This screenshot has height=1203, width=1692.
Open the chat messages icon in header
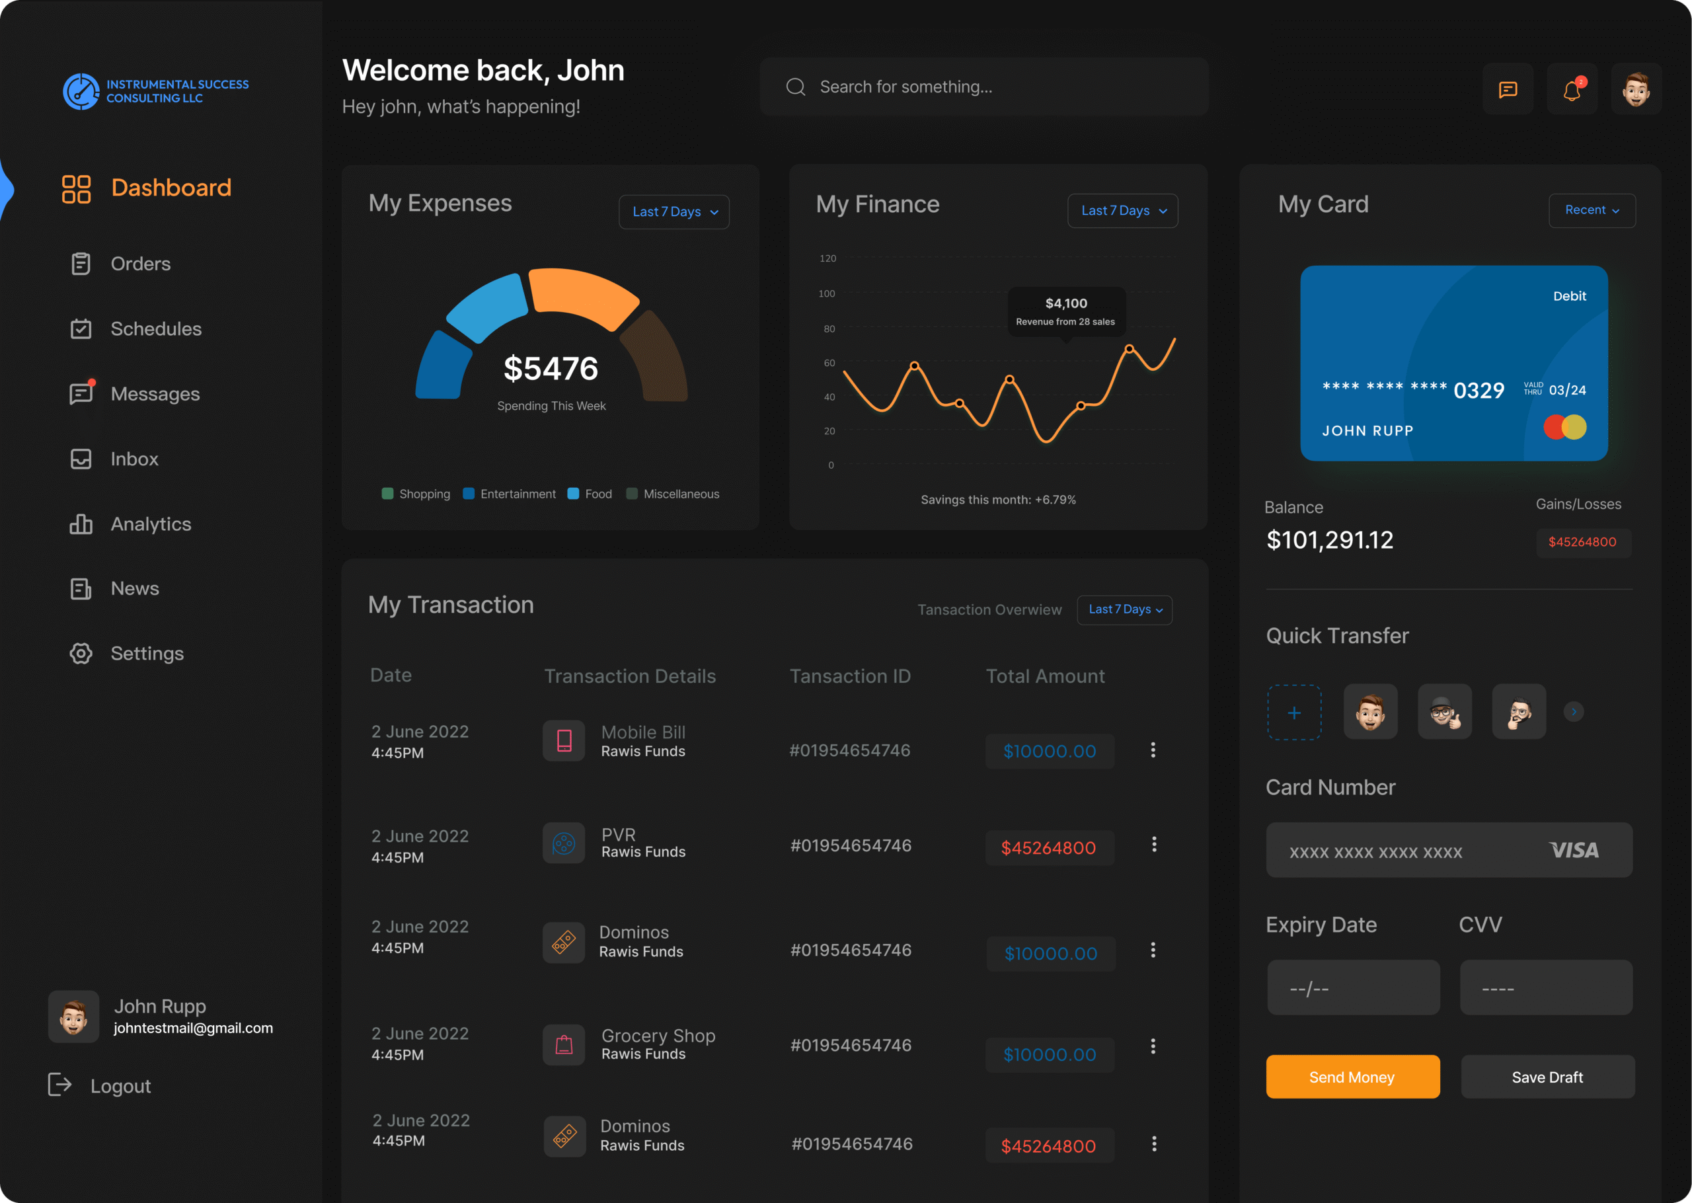click(x=1508, y=90)
